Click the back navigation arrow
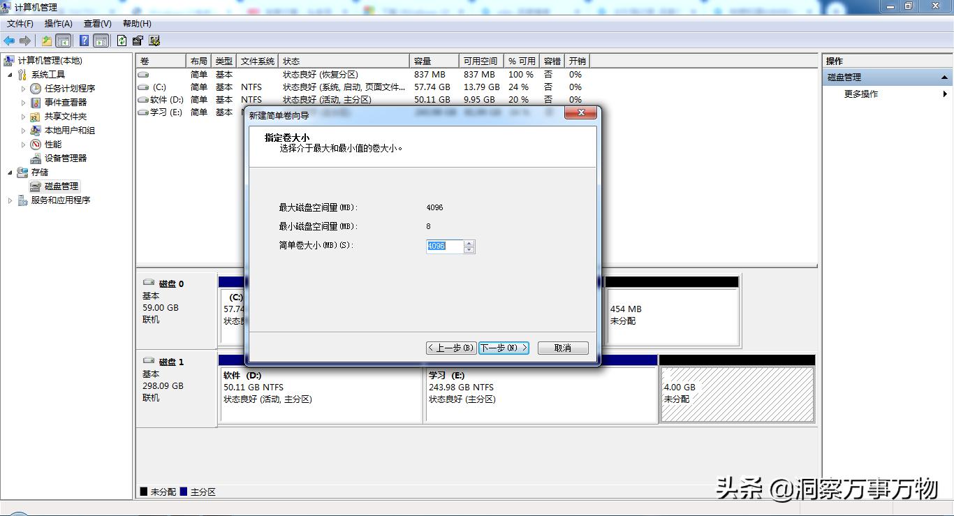The height and width of the screenshot is (516, 954). point(9,40)
